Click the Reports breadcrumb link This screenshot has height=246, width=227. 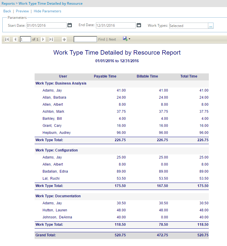pyautogui.click(x=8, y=4)
